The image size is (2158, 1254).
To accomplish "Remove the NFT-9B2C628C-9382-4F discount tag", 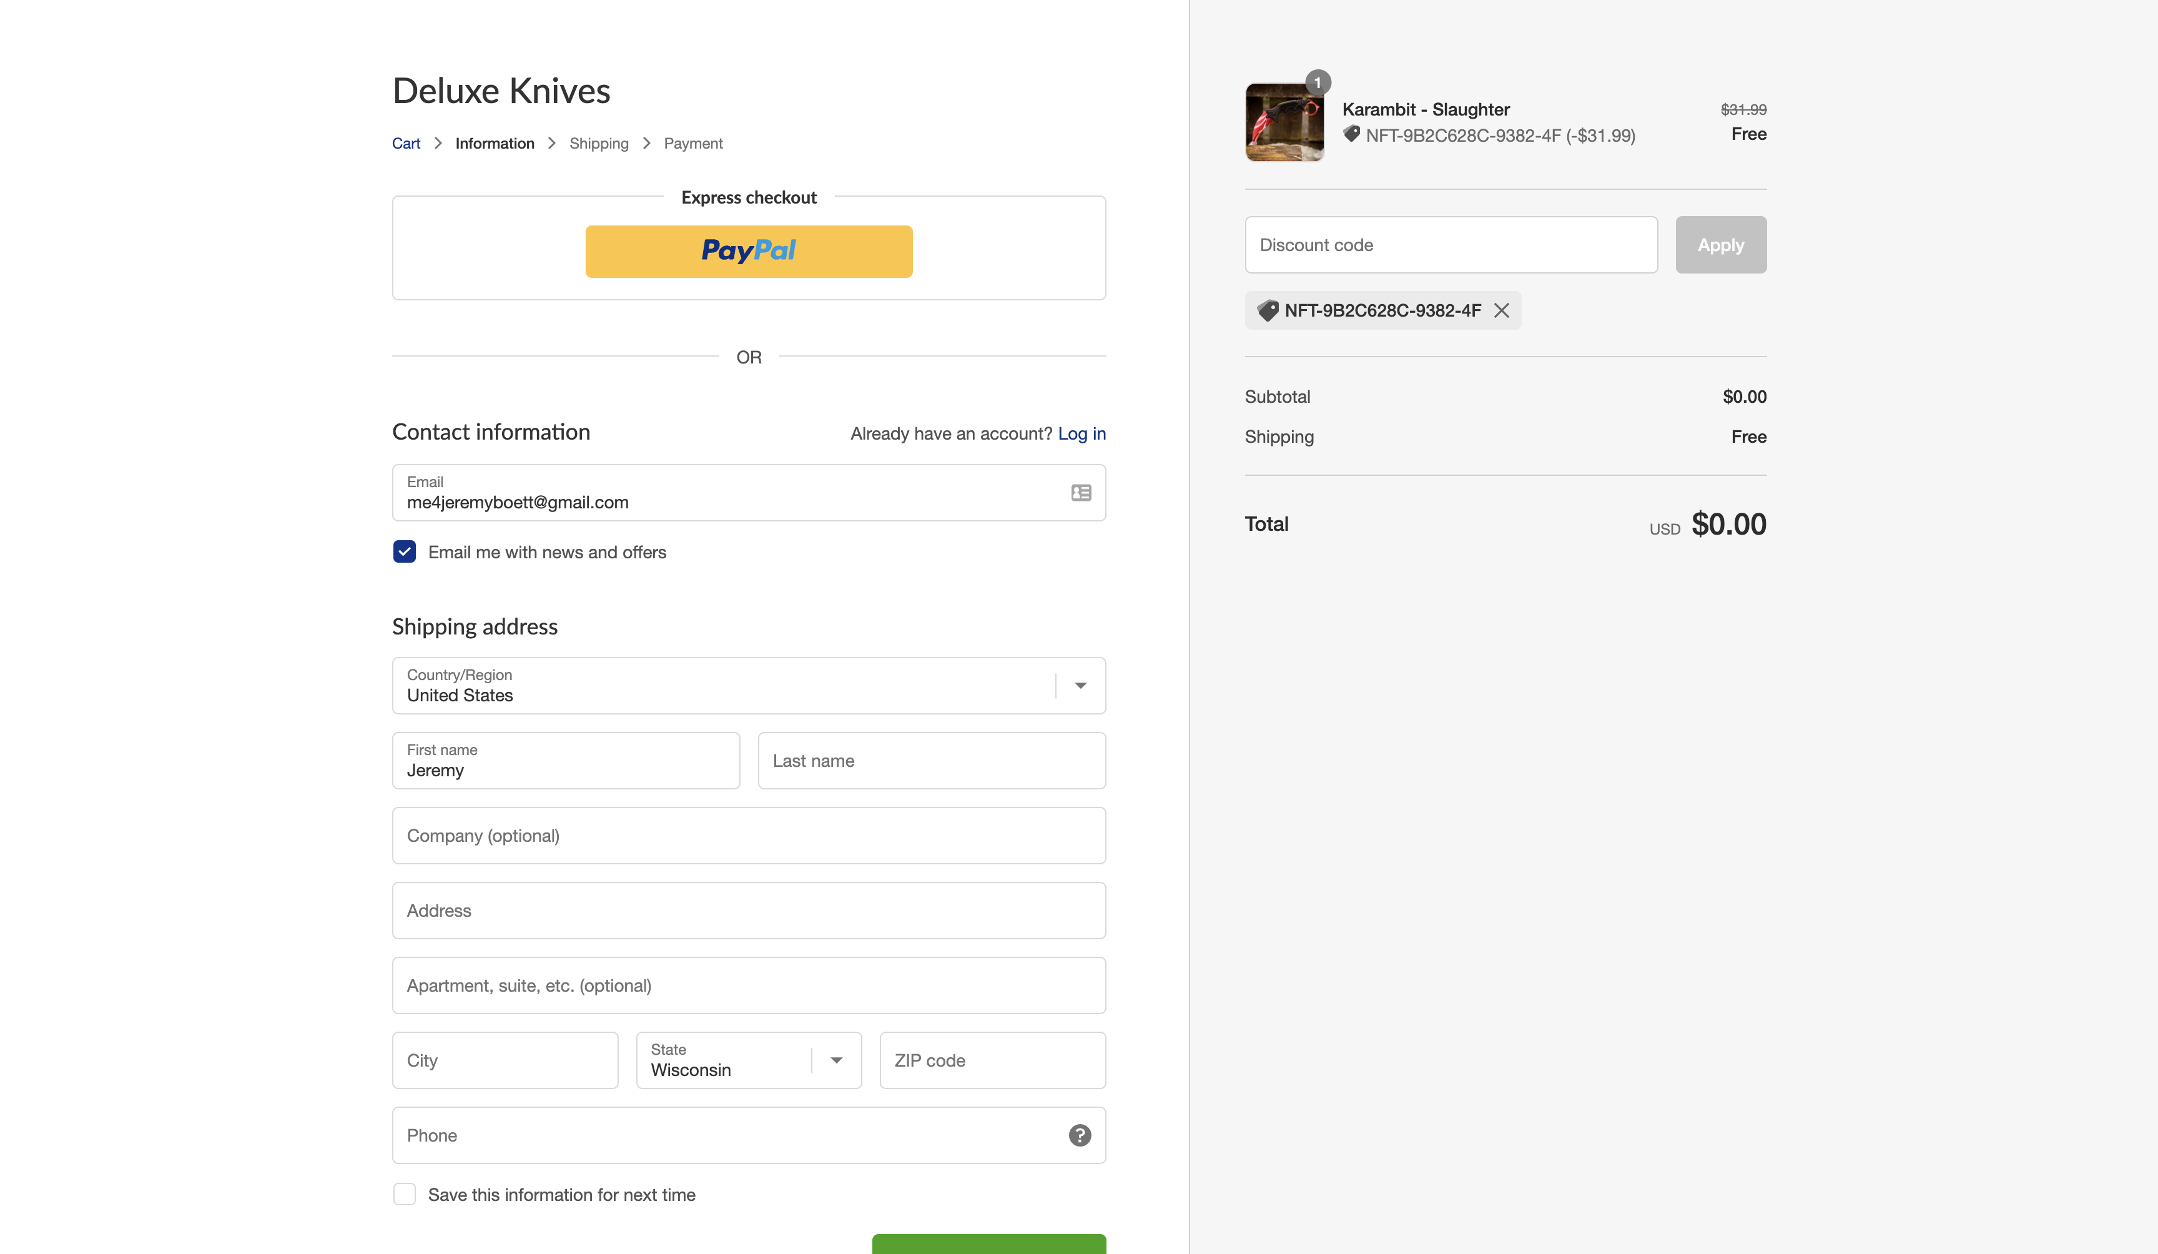I will pyautogui.click(x=1501, y=310).
